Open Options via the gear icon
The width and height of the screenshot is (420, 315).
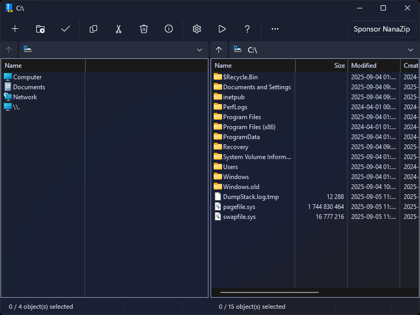(197, 29)
